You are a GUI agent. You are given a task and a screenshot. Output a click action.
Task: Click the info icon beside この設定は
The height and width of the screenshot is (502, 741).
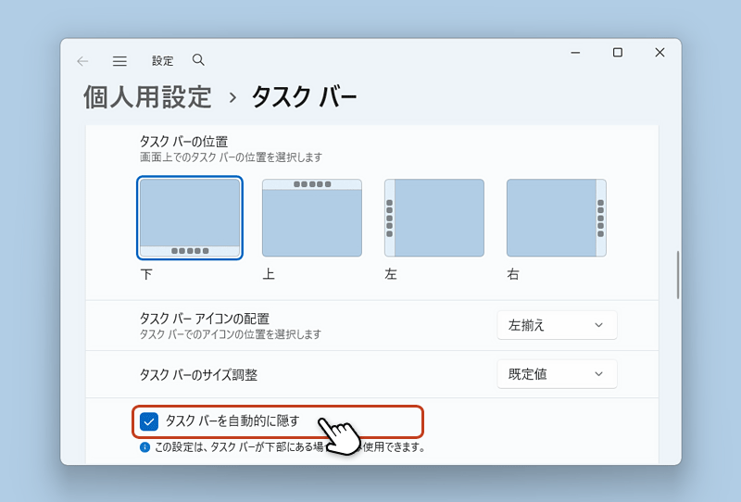pyautogui.click(x=144, y=447)
